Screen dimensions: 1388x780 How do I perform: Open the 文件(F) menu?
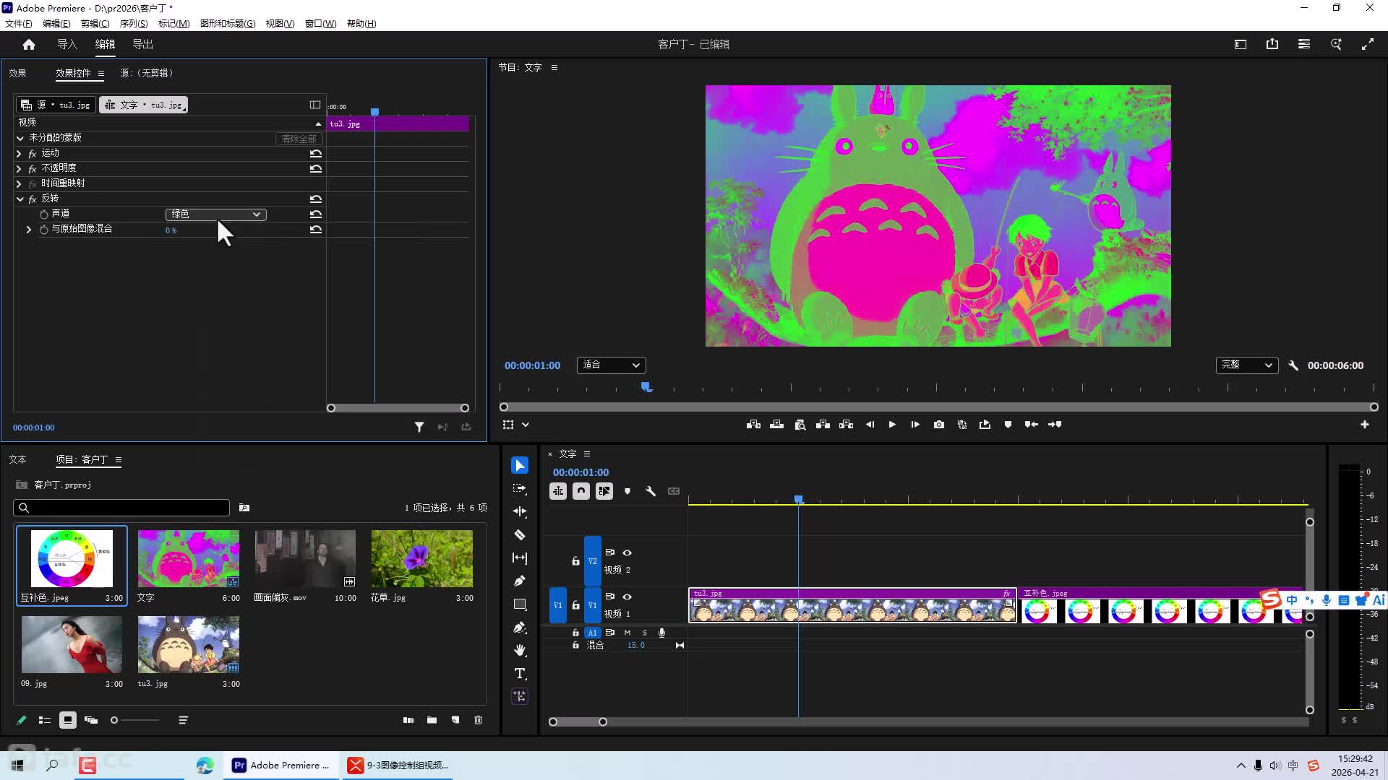19,23
